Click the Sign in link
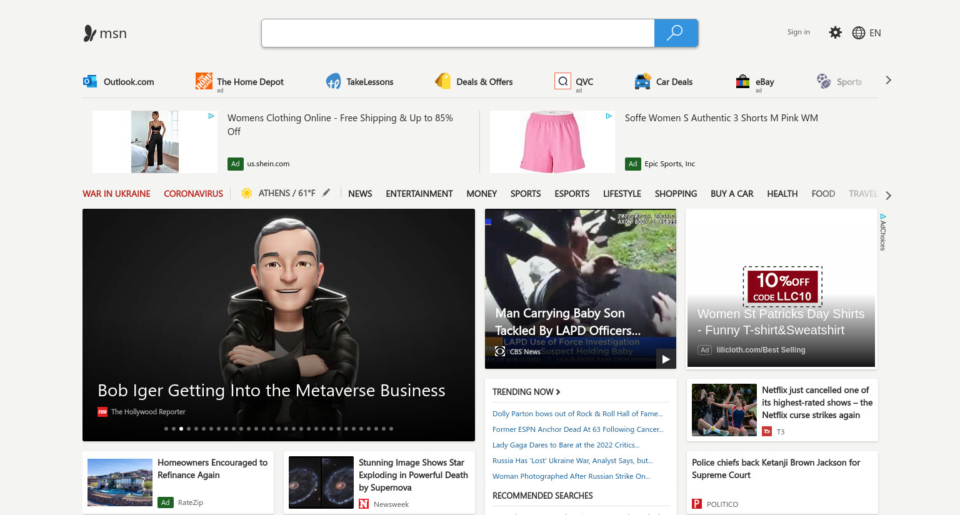The width and height of the screenshot is (960, 515). tap(798, 32)
